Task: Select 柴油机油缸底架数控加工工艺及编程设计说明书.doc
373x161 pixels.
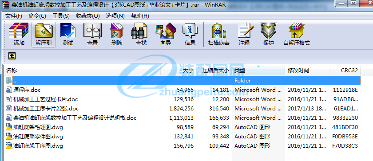Action: point(75,118)
